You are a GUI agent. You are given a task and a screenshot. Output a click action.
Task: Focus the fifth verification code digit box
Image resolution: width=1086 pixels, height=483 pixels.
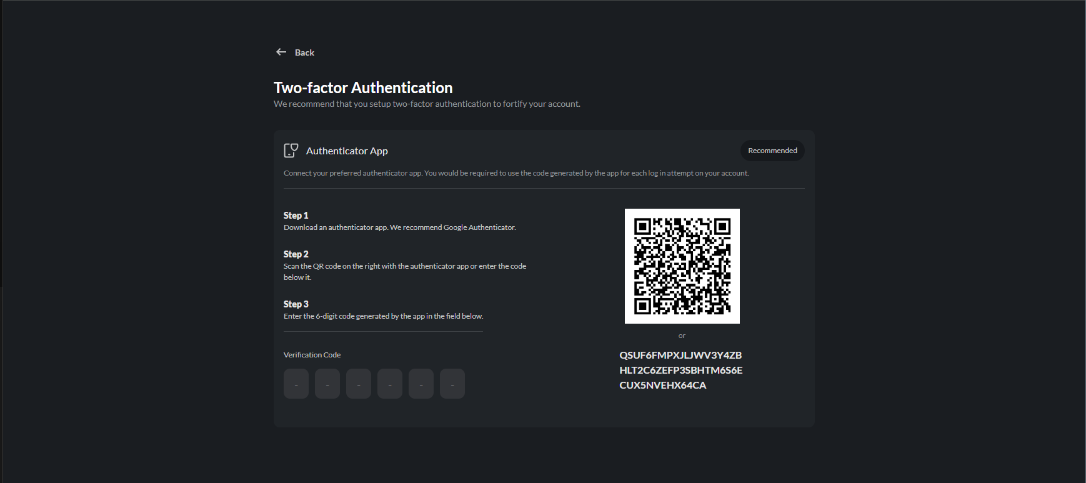click(x=421, y=384)
